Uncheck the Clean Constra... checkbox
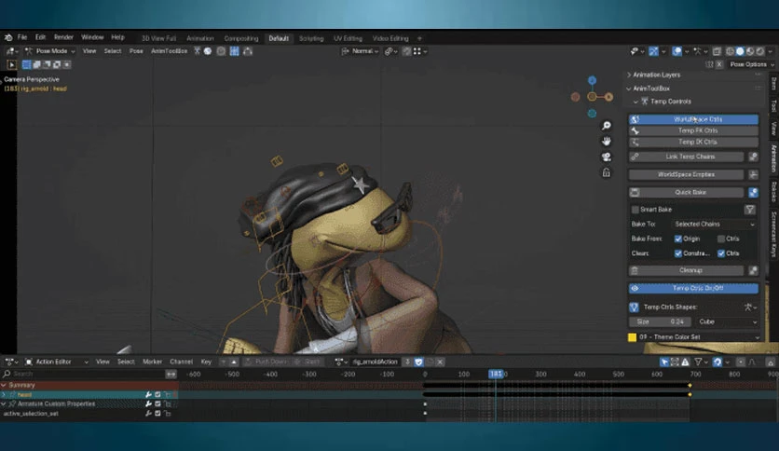The height and width of the screenshot is (451, 779). [x=678, y=253]
